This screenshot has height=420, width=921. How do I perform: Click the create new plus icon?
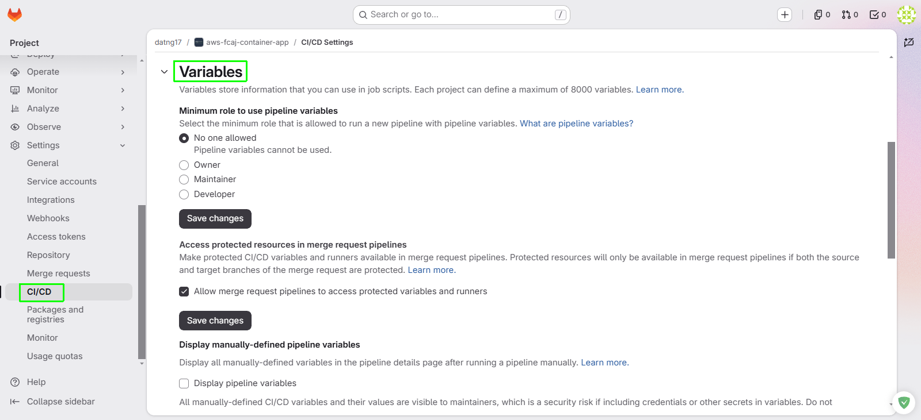click(785, 15)
